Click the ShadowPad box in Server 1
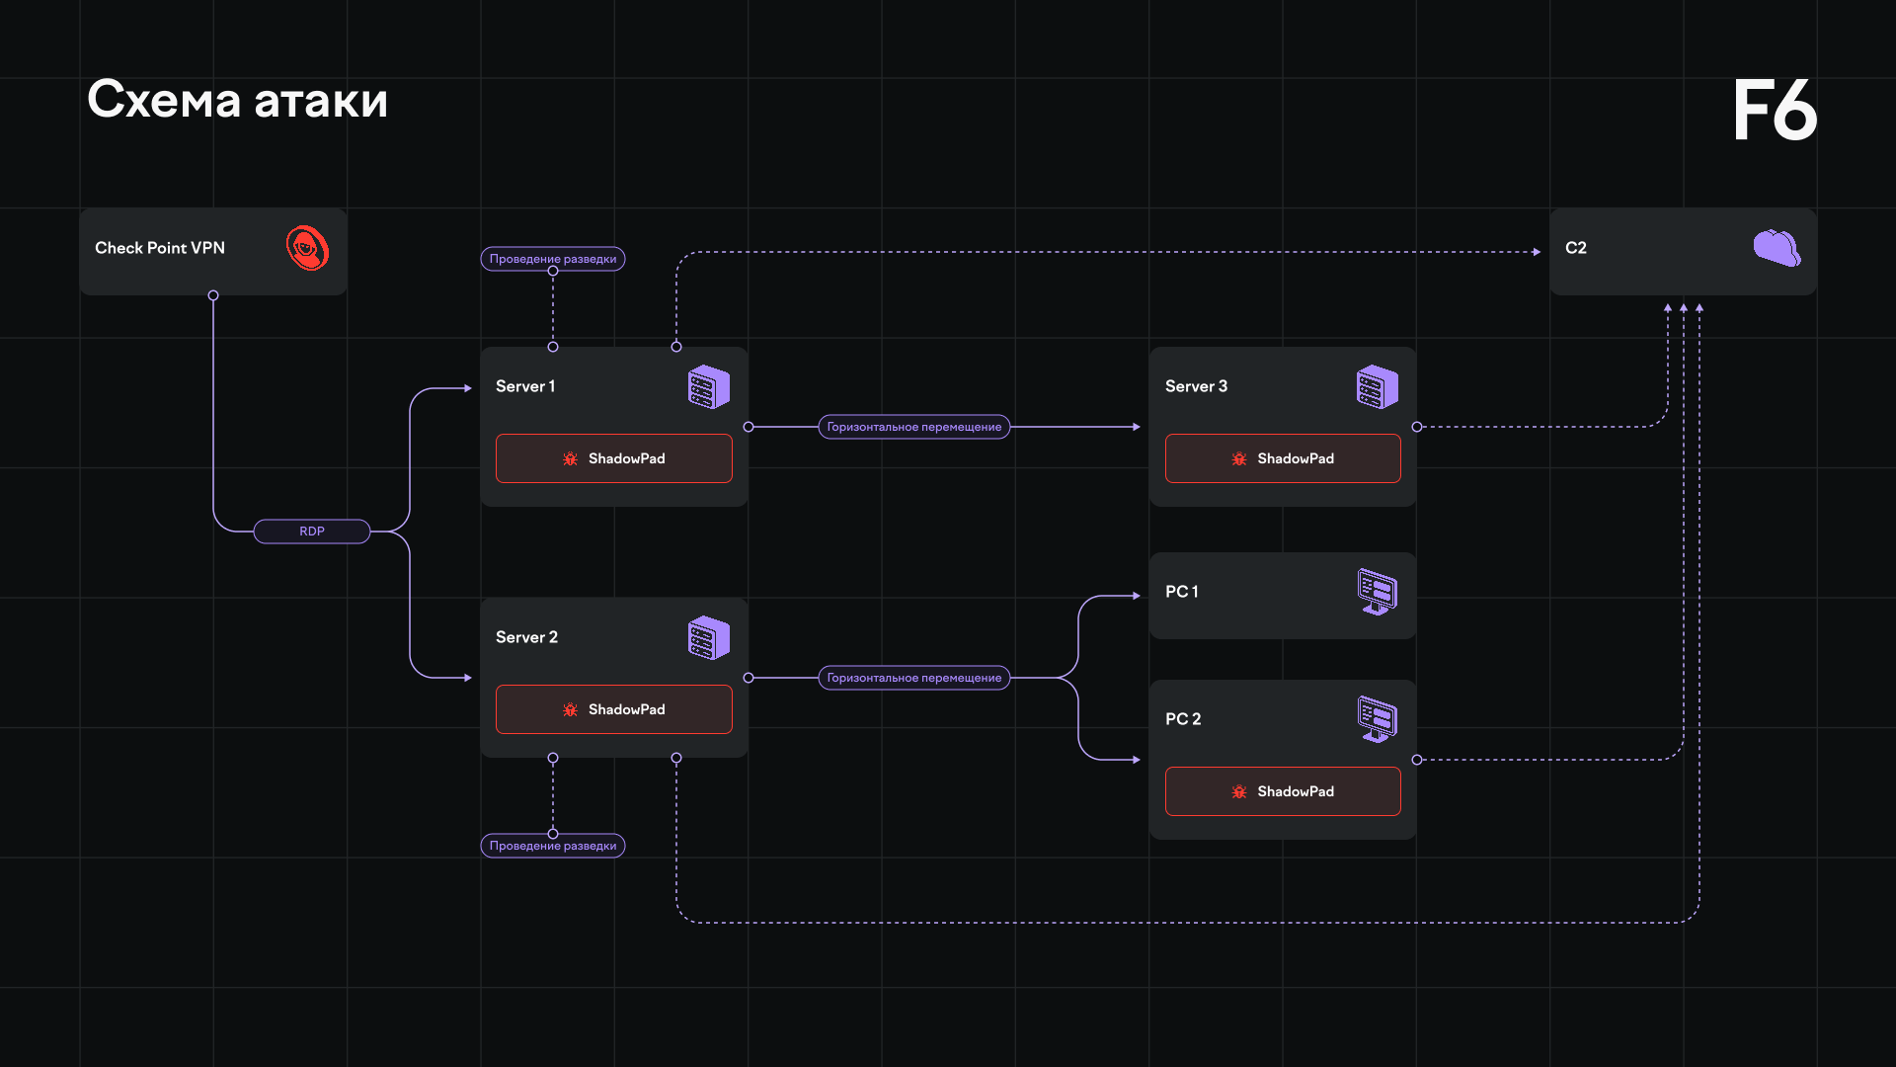This screenshot has height=1067, width=1896. click(613, 458)
